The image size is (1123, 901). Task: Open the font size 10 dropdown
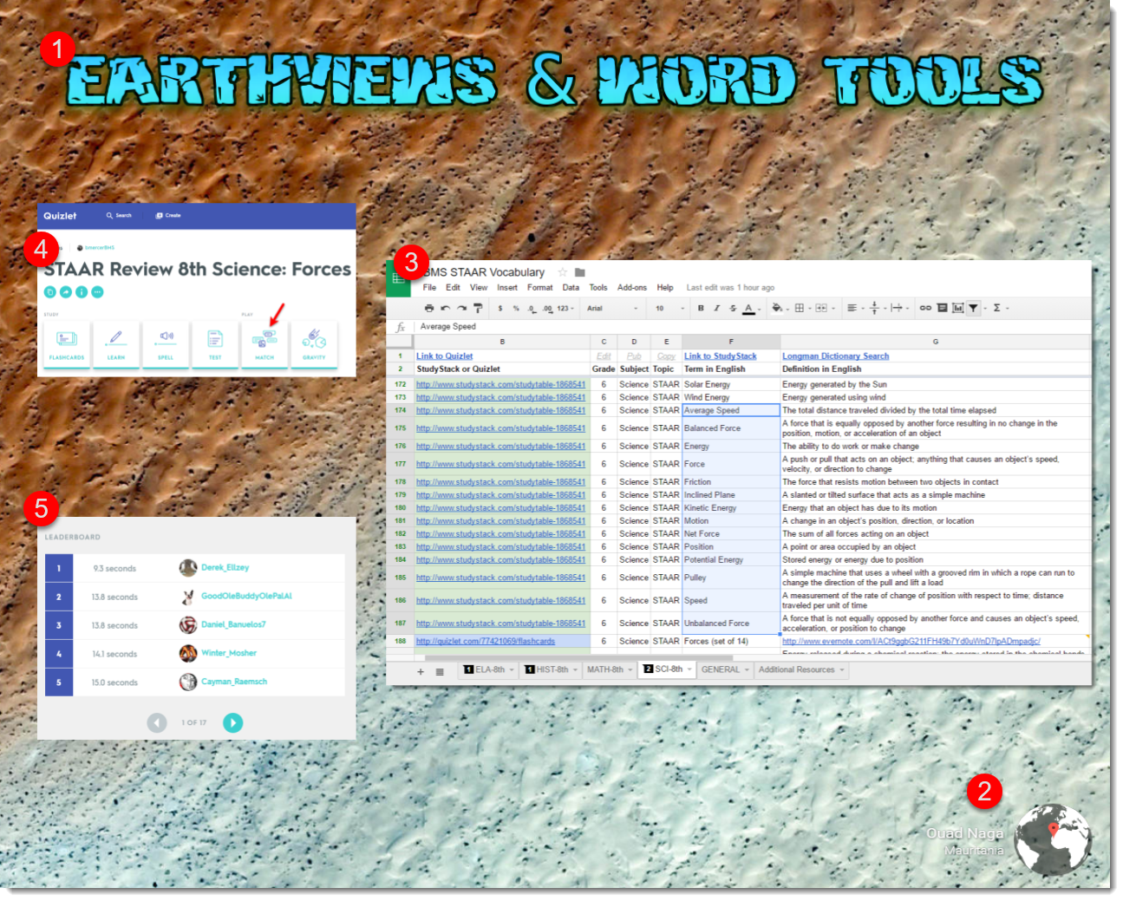tap(669, 308)
